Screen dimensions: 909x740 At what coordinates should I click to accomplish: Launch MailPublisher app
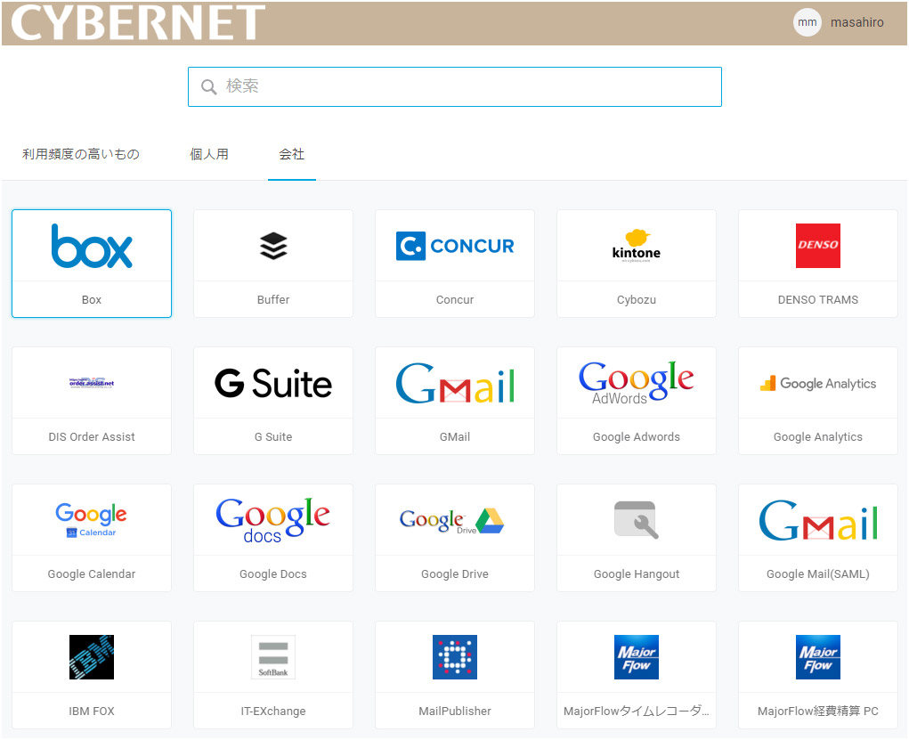coord(455,674)
